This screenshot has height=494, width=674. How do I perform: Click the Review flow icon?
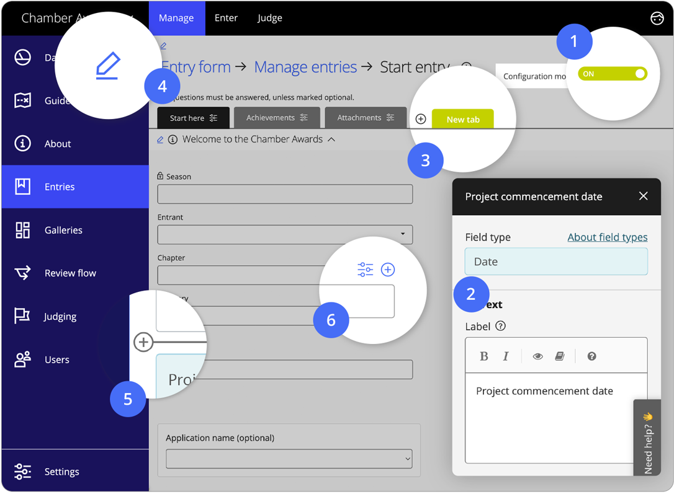(x=22, y=273)
